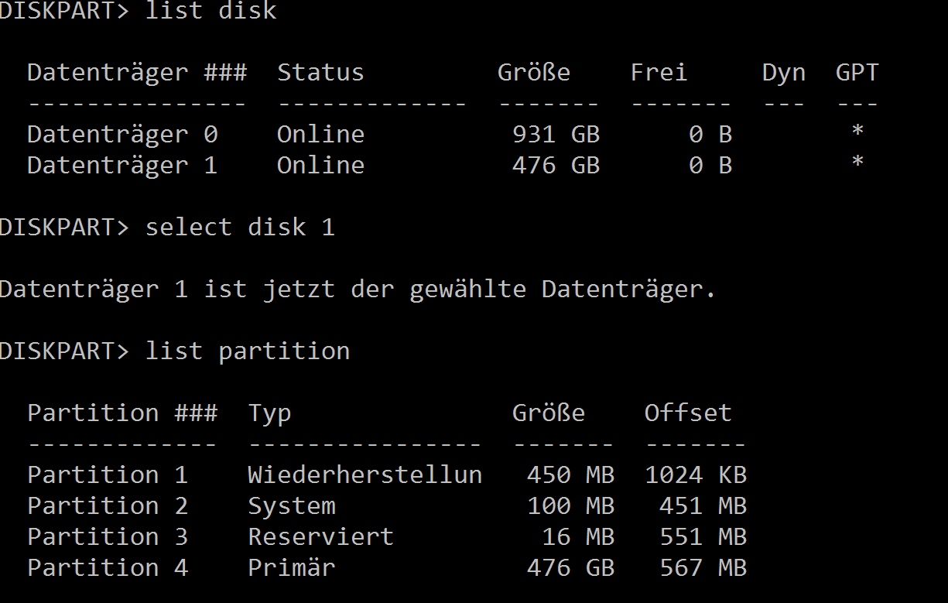Click the GPT asterisk for Datenträger 0
Image resolution: width=948 pixels, height=603 pixels.
[857, 132]
